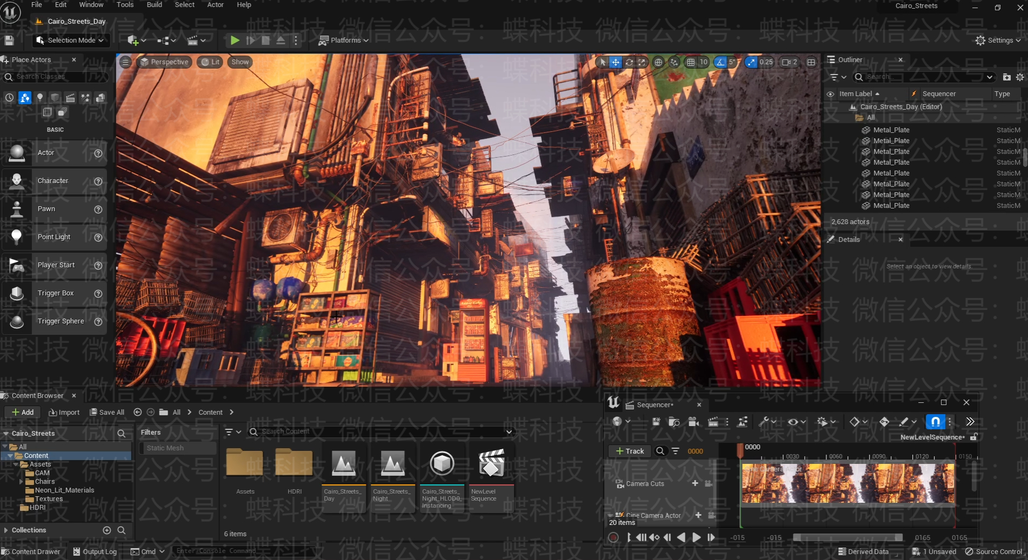Open the Window menu
The width and height of the screenshot is (1028, 560).
click(91, 5)
